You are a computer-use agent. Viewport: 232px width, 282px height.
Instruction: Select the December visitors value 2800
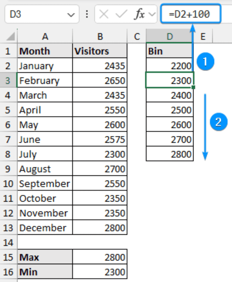tap(100, 228)
